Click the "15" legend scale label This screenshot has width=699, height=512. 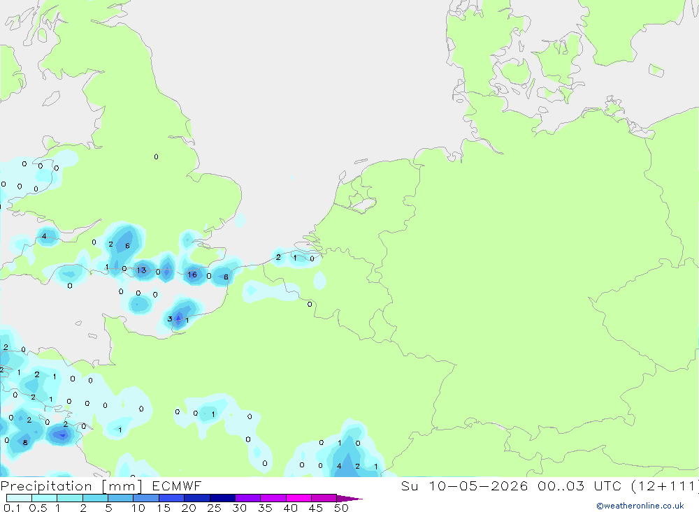164,508
